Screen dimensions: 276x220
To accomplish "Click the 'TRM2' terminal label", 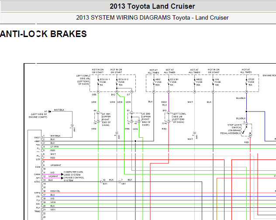I will pos(37,211).
